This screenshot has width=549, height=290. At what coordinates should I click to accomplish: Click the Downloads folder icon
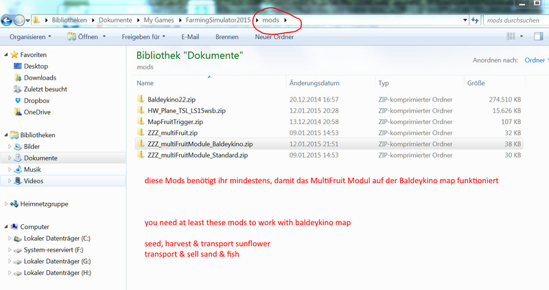click(x=17, y=77)
